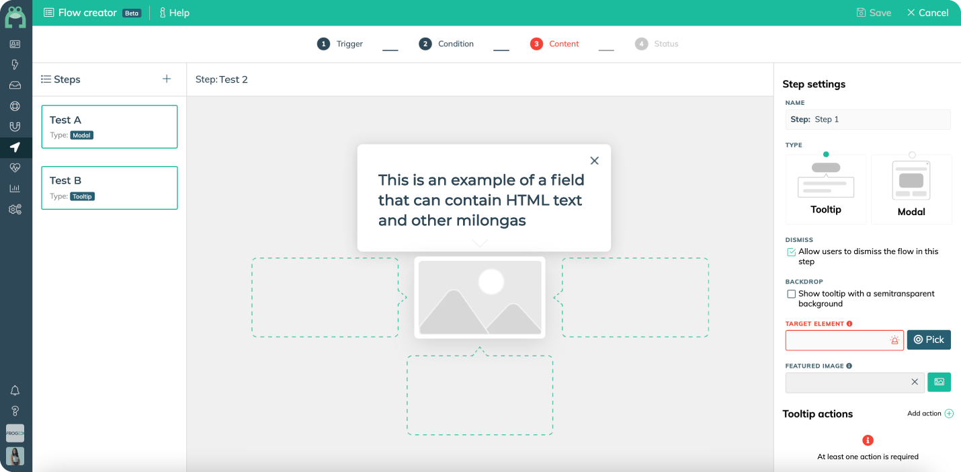
Task: Click the frog logo in the sidebar
Action: point(15,17)
